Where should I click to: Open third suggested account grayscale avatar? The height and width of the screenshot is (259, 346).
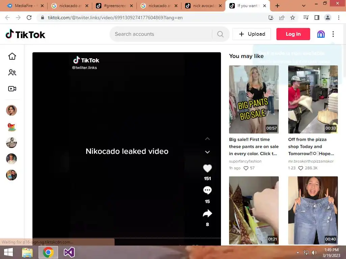click(x=11, y=143)
